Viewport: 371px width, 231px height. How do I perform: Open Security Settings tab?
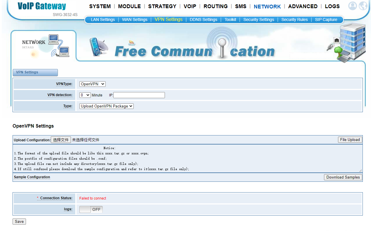coord(259,20)
